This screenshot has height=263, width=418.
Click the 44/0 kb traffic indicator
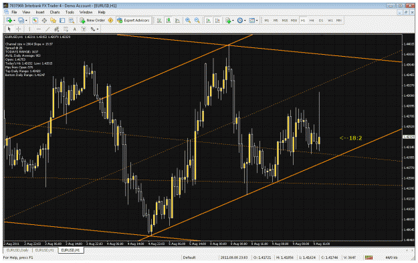[391, 258]
